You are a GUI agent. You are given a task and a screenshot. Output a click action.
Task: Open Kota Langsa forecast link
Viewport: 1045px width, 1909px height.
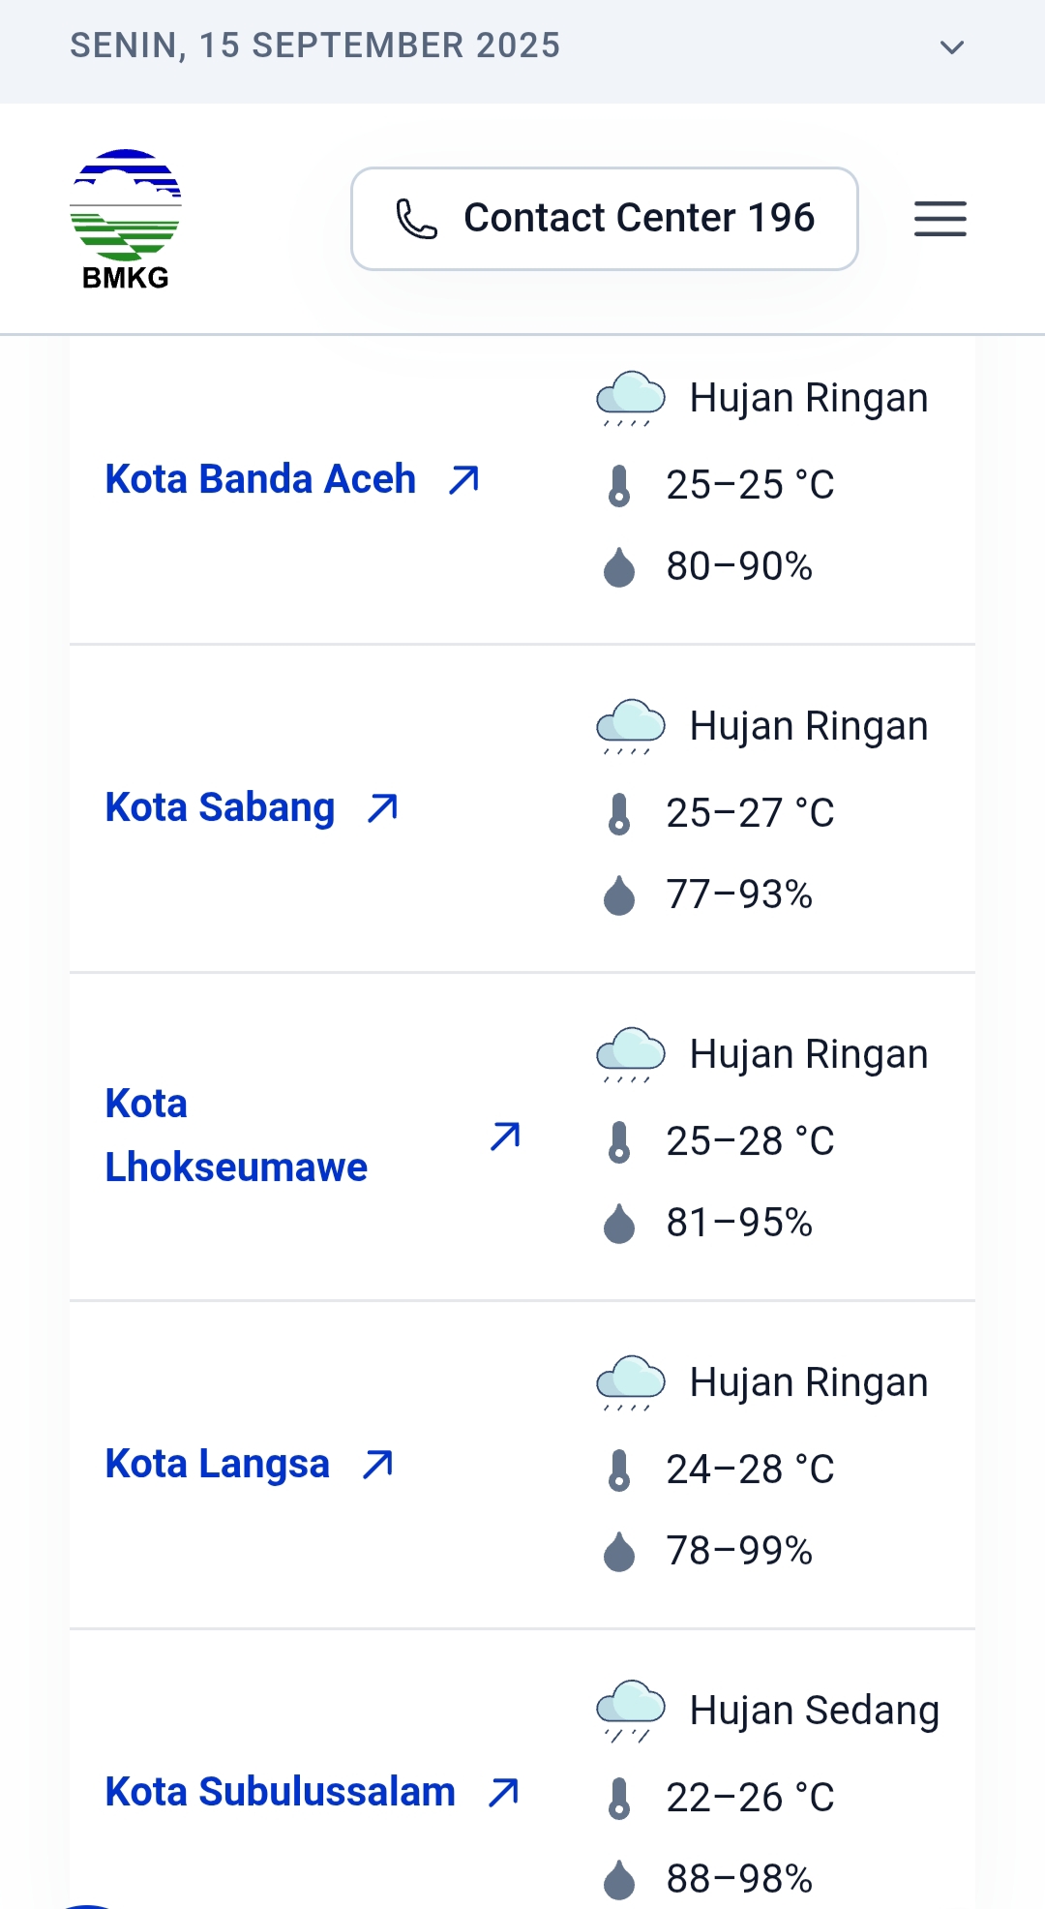click(217, 1464)
